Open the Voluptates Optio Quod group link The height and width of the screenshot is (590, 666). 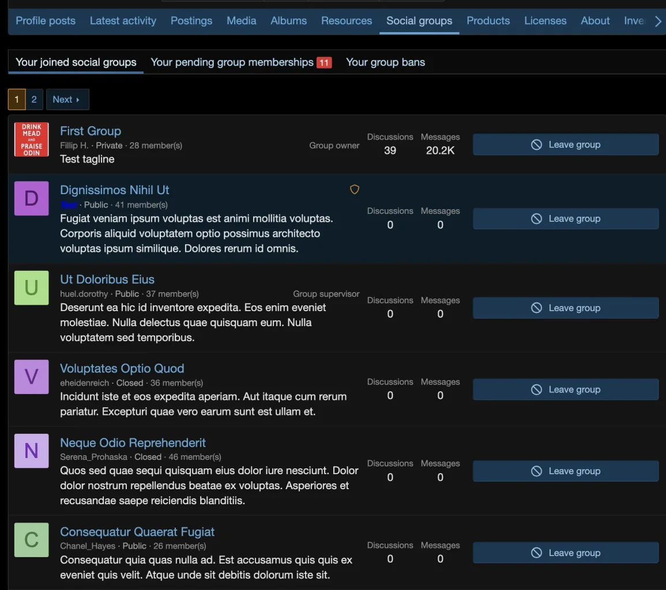[122, 368]
